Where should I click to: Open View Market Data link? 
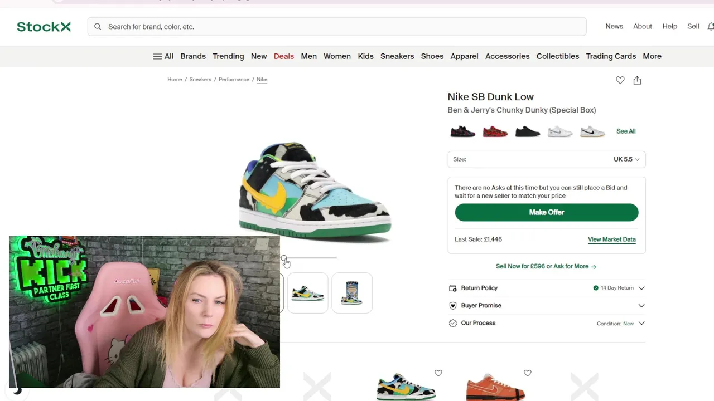pyautogui.click(x=612, y=239)
